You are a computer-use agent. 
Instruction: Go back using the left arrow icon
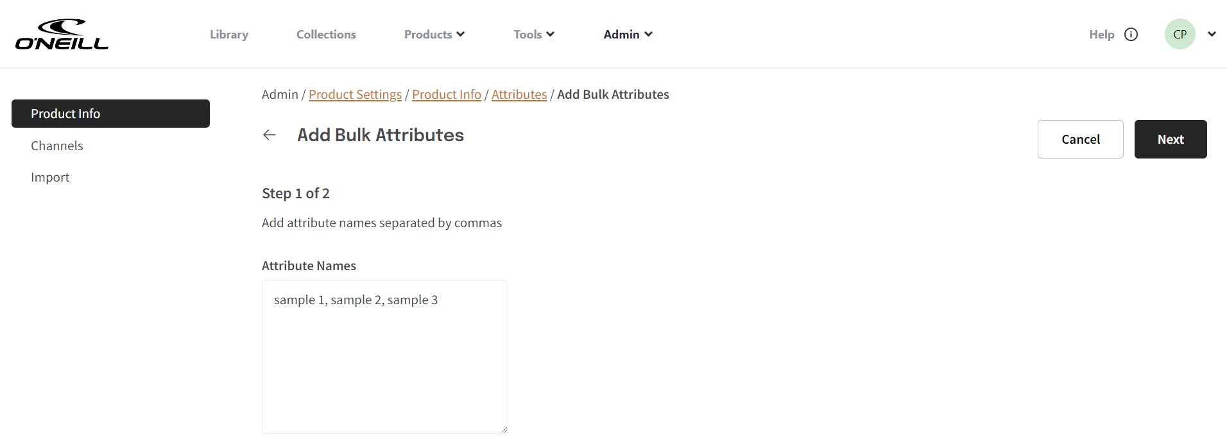coord(270,135)
